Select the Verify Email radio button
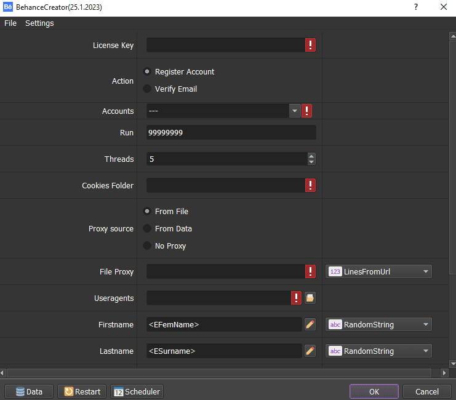 [147, 89]
